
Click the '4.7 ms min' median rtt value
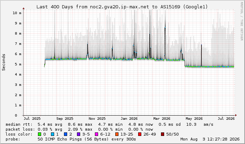(x=110, y=124)
